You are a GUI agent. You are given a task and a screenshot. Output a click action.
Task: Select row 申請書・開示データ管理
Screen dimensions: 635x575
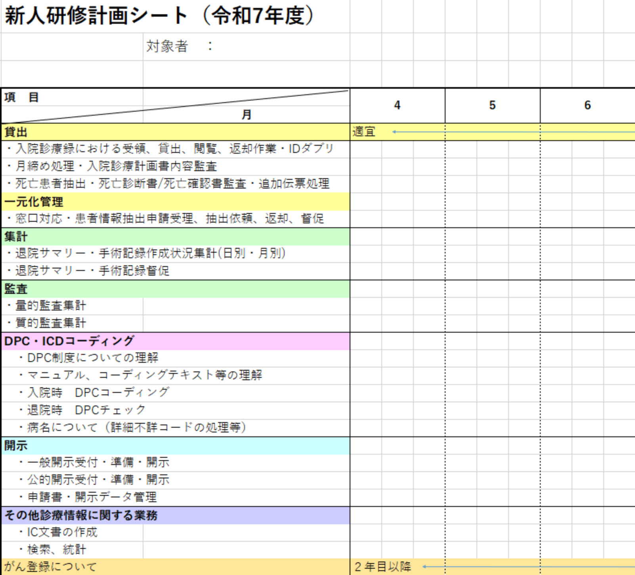pyautogui.click(x=176, y=497)
